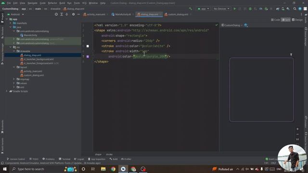This screenshot has height=173, width=308.
Task: Open the File menu
Action: click(x=9, y=3)
